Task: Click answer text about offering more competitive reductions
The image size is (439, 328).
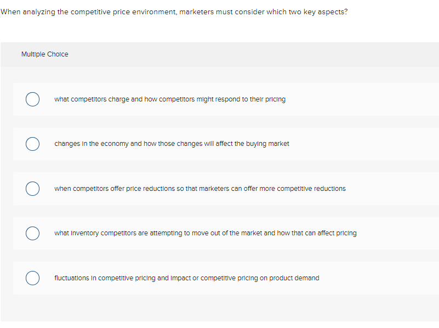Action: click(199, 188)
